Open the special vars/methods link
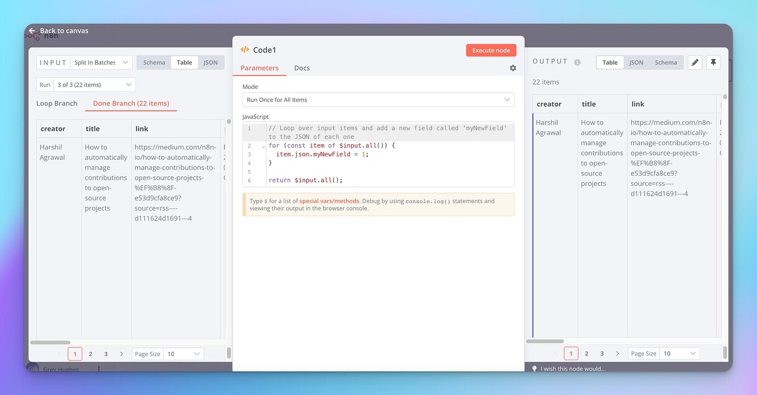The height and width of the screenshot is (395, 757). pos(329,201)
